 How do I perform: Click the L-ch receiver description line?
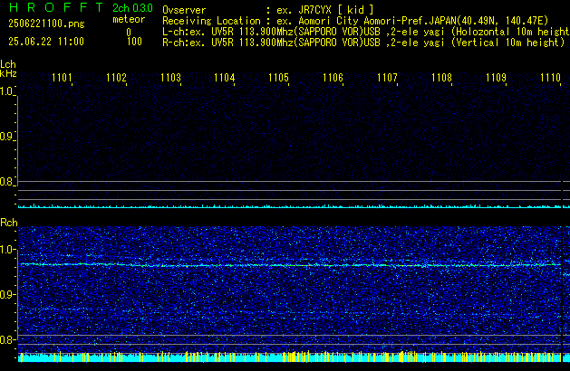click(366, 32)
